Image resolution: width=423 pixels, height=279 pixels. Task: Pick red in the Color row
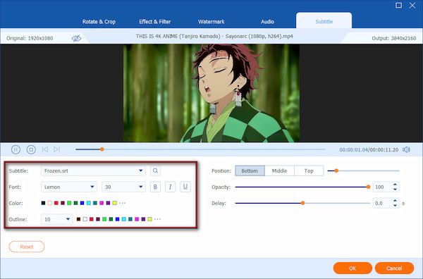click(56, 203)
